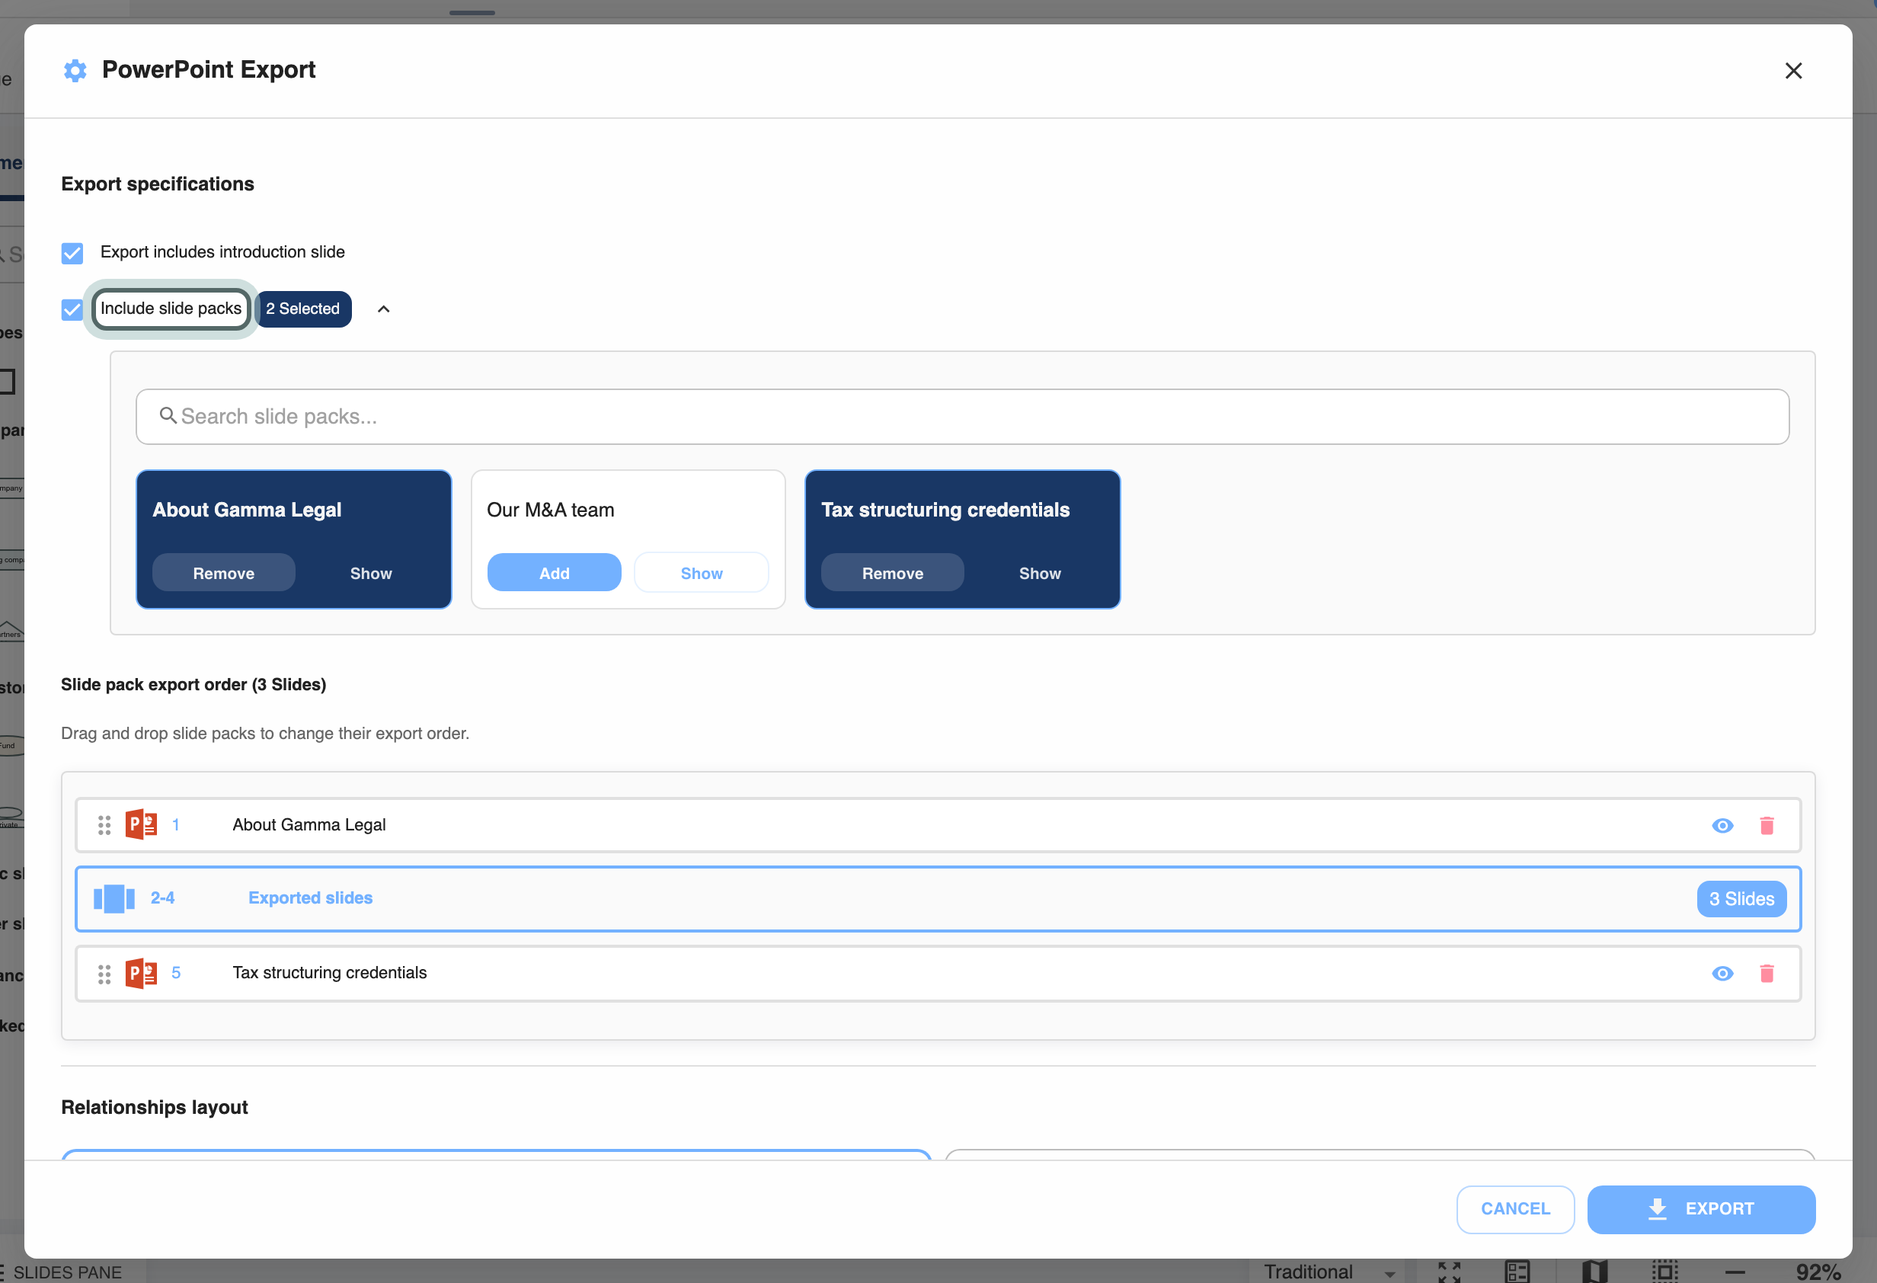Close the PowerPoint Export dialog
This screenshot has height=1283, width=1877.
tap(1793, 71)
